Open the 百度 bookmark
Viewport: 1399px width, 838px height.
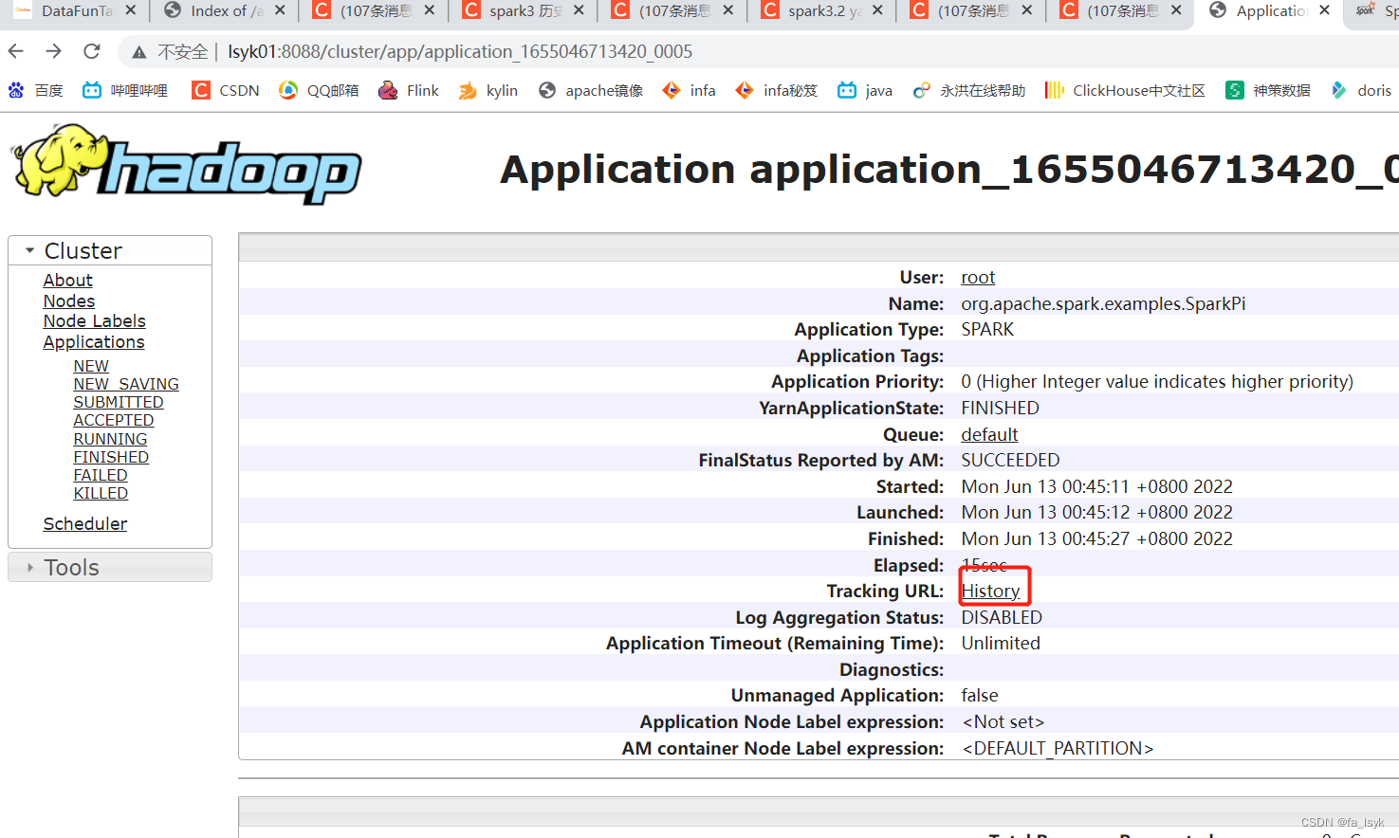(36, 90)
